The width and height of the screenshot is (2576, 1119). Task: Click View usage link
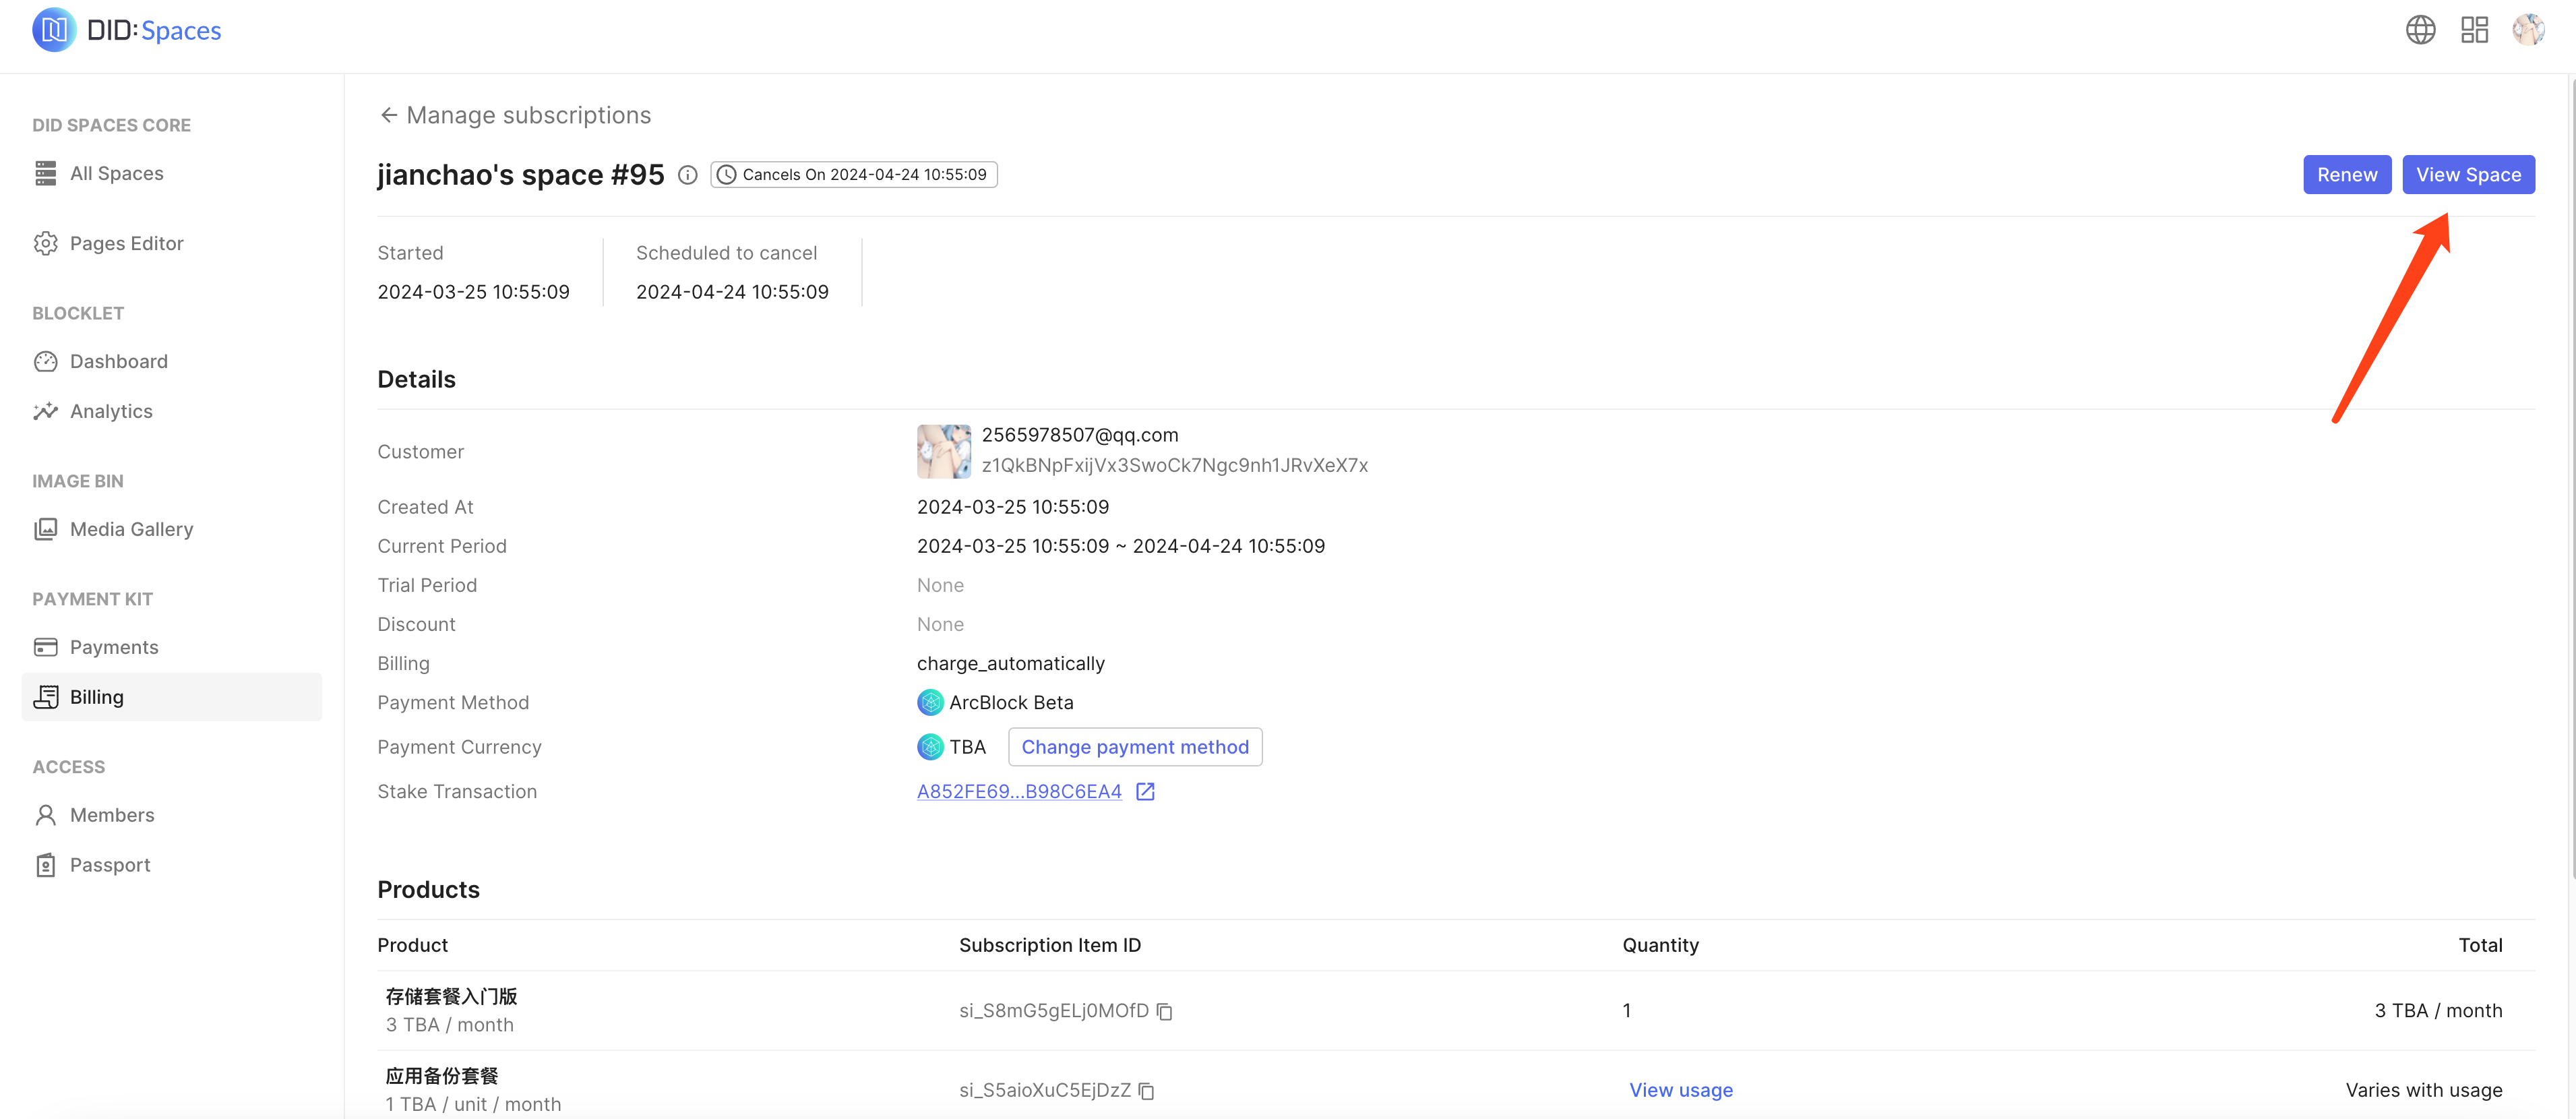point(1680,1090)
